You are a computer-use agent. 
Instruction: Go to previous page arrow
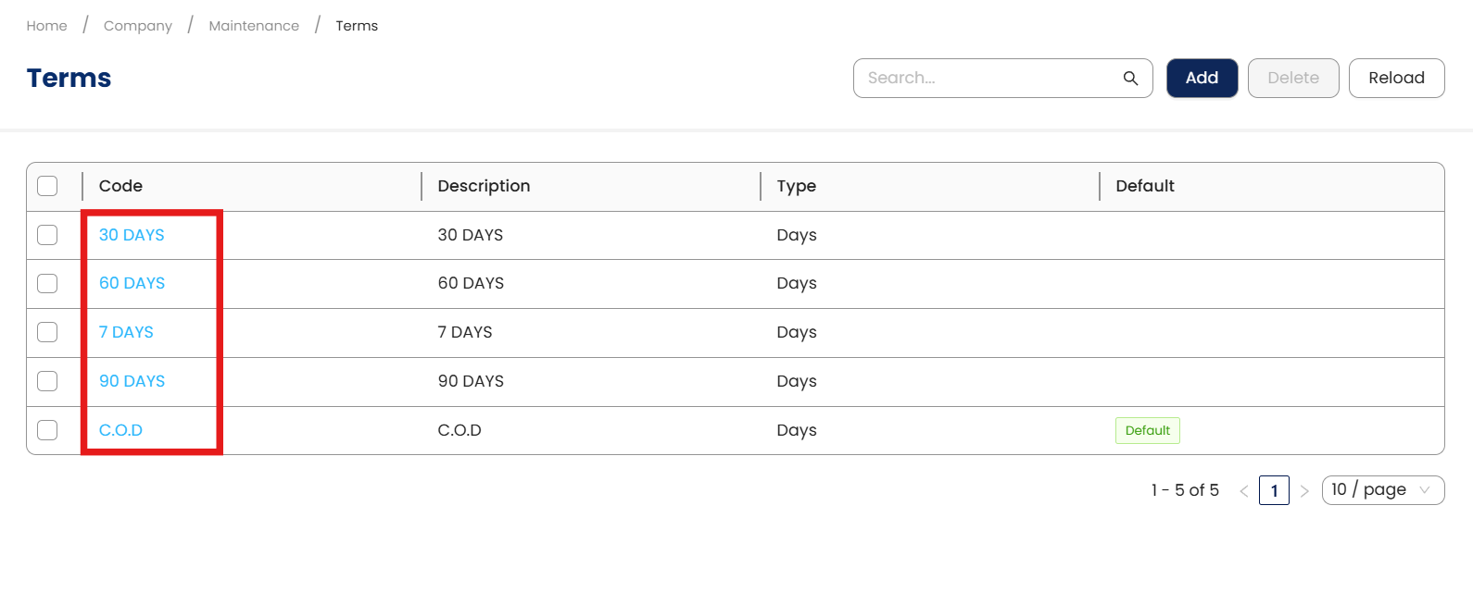(1244, 491)
